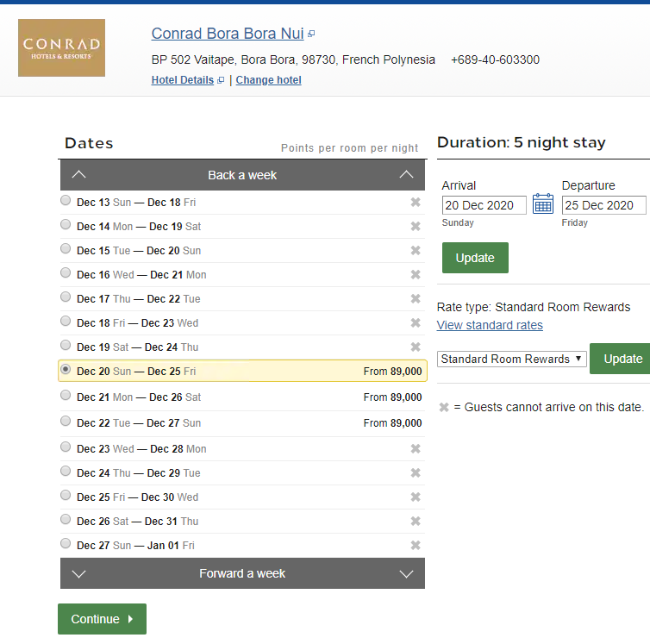The width and height of the screenshot is (650, 644).
Task: Click the unavailable X icon for Dec 19 row
Action: 416,347
